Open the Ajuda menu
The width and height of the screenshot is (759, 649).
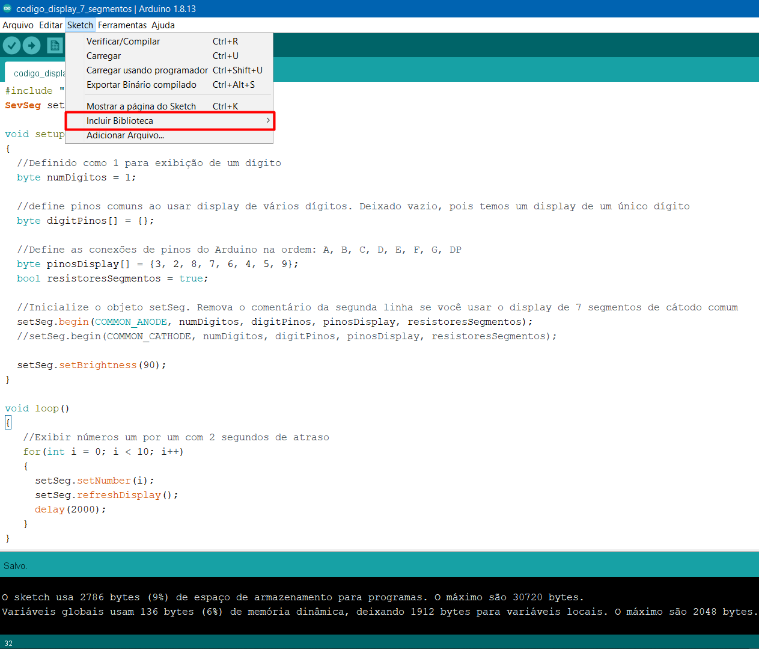coord(163,25)
